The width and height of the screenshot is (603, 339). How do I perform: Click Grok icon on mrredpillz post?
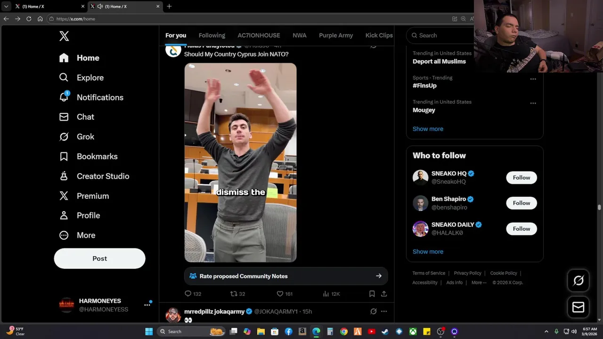(373, 311)
